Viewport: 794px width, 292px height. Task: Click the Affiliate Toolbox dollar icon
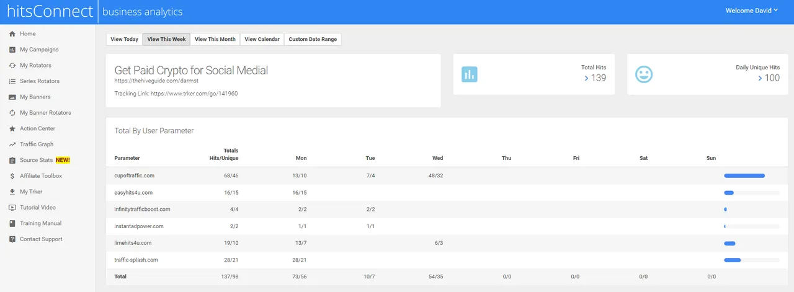click(12, 176)
